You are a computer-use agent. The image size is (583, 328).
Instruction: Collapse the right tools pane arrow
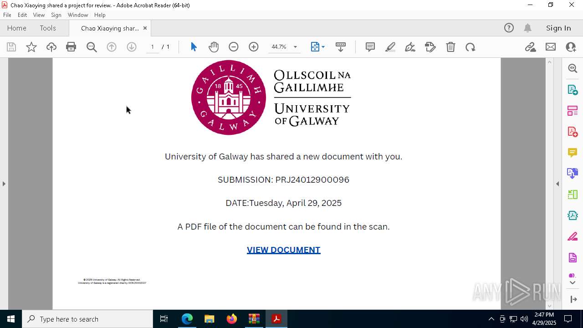coord(557,184)
